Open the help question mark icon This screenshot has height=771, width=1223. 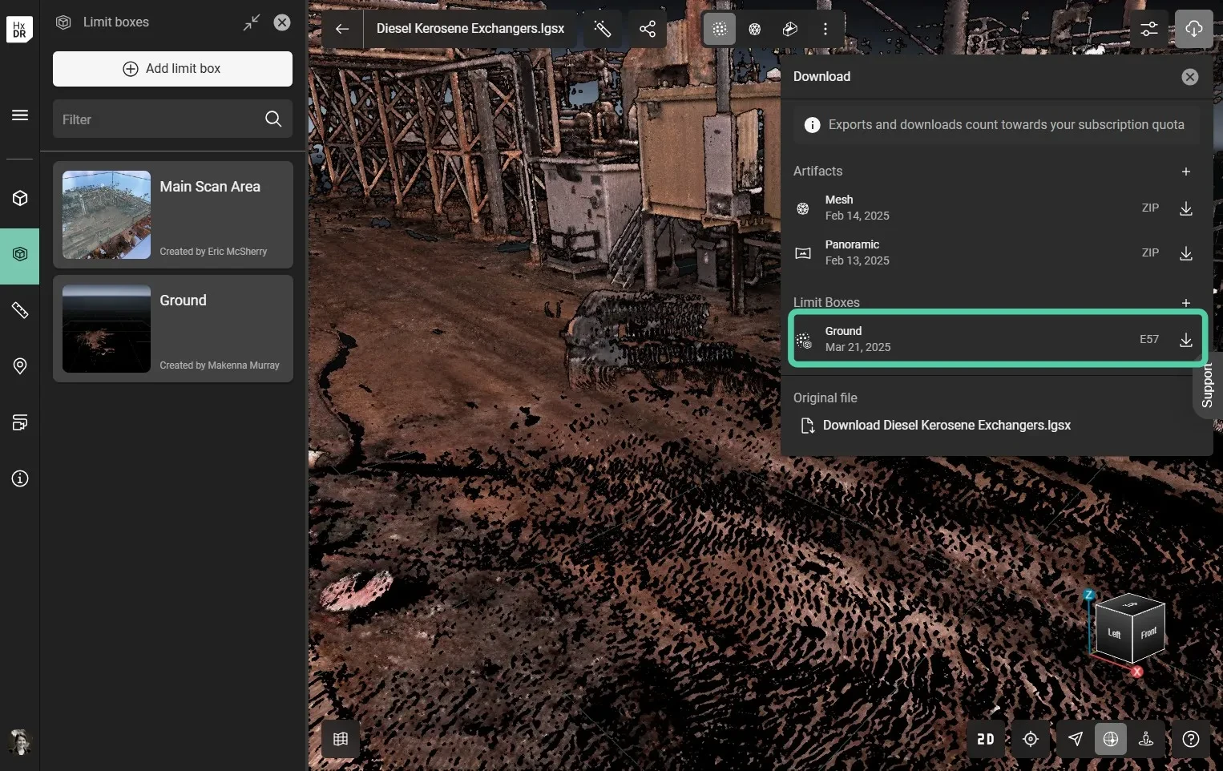[1190, 739]
